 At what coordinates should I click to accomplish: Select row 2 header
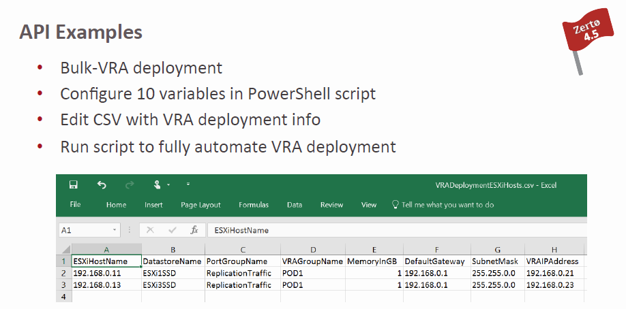click(64, 273)
